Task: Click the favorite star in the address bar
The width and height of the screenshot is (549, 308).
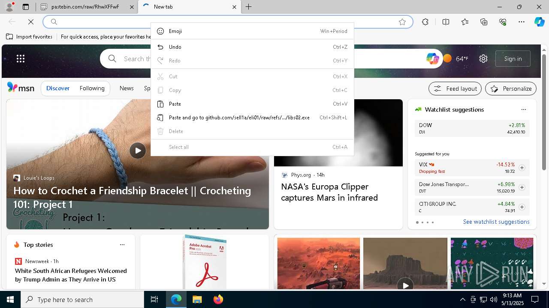Action: tap(402, 22)
